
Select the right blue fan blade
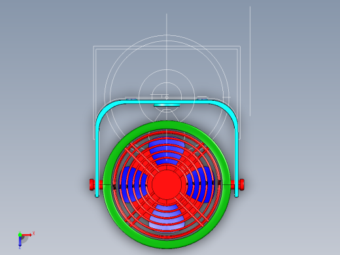point(200,184)
